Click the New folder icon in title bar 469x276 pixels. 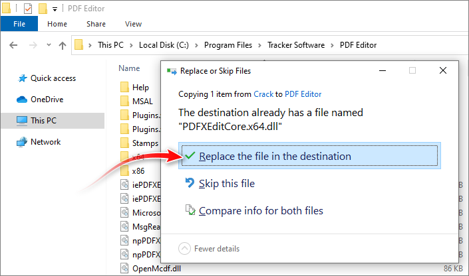point(43,9)
